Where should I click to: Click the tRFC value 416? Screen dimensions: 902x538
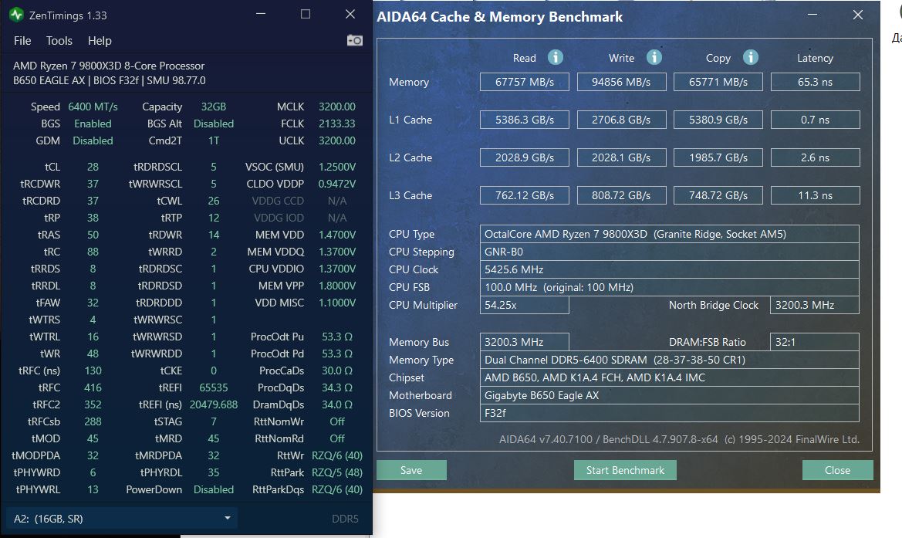[93, 387]
